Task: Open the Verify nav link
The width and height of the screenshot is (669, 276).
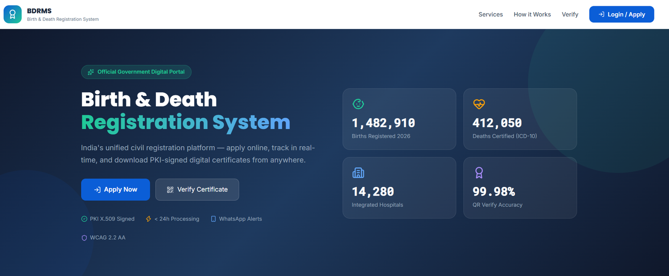Action: pyautogui.click(x=570, y=14)
